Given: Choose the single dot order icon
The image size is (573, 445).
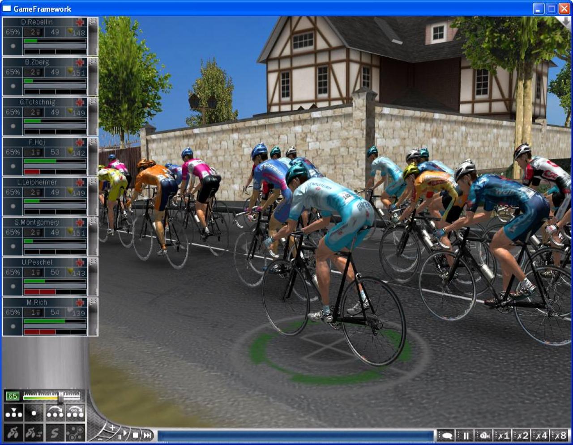Looking at the screenshot, I should coord(34,413).
